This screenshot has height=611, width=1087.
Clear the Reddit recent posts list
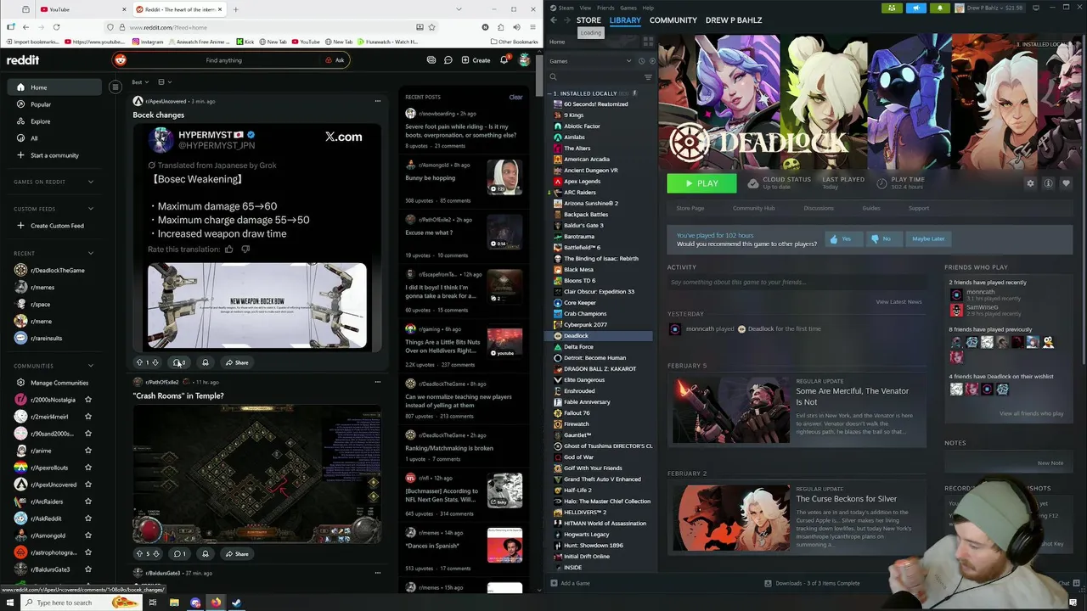[x=515, y=97]
